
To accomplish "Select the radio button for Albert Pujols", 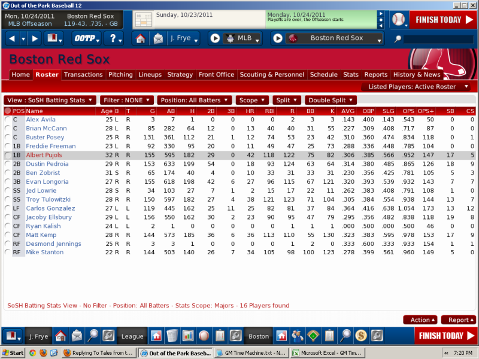I will point(7,155).
